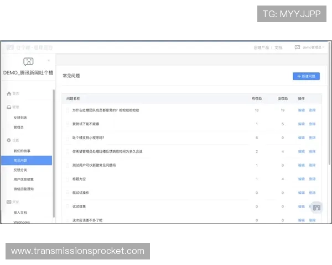The height and width of the screenshot is (265, 332).
Task: Edit the 你希望管理员处理吐槽反馈 question
Action: pos(302,151)
